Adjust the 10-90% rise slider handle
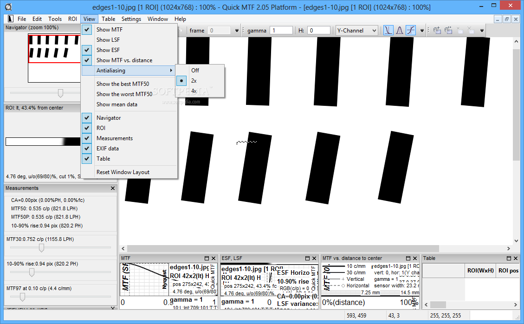The width and height of the screenshot is (524, 324). point(32,272)
